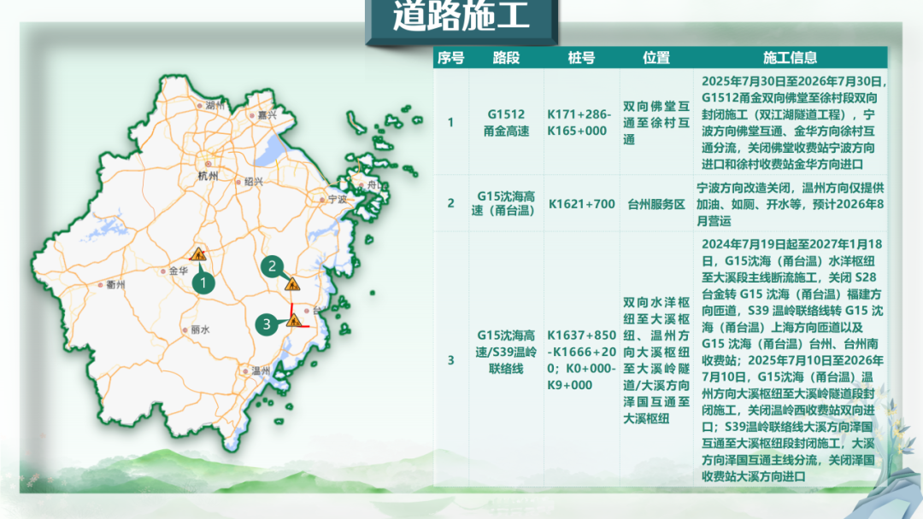Click the 杭州 city label on map
923x519 pixels.
(x=208, y=175)
